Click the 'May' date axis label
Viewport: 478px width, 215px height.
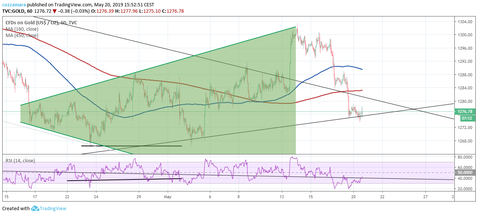pos(168,196)
